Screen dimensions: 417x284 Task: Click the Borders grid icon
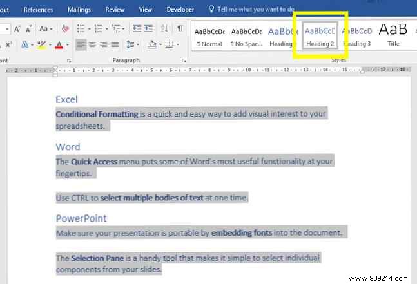[x=169, y=44]
